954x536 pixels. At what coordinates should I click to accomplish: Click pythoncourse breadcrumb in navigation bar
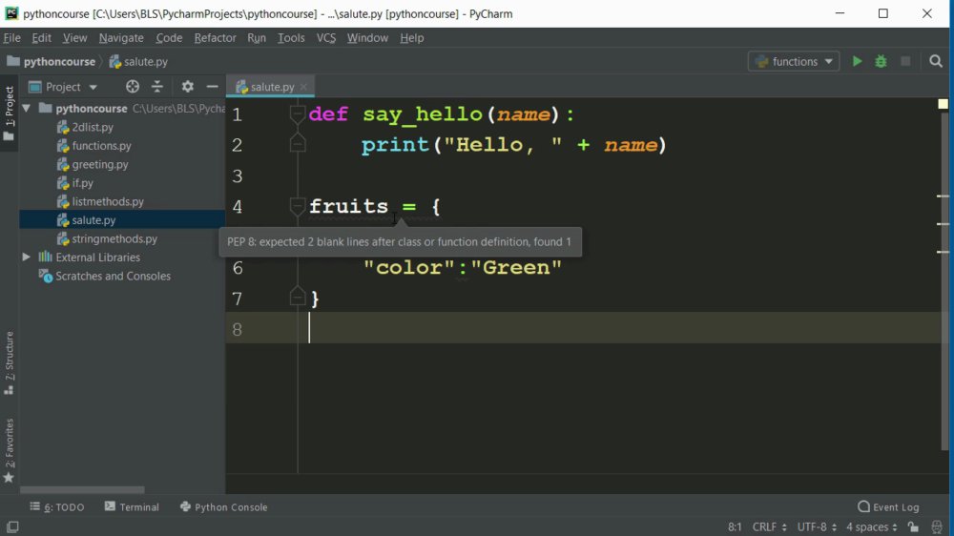click(52, 61)
